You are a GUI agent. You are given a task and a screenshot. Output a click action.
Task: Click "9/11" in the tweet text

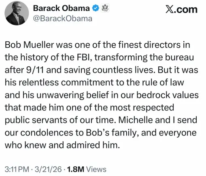click(x=34, y=70)
